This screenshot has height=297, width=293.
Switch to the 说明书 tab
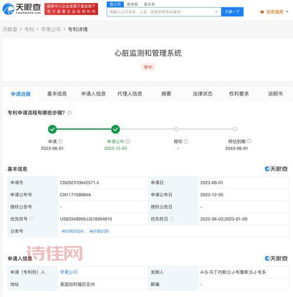[275, 94]
